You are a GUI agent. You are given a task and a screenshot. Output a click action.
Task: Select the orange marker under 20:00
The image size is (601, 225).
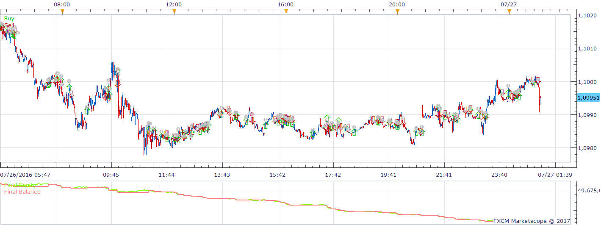(x=397, y=12)
